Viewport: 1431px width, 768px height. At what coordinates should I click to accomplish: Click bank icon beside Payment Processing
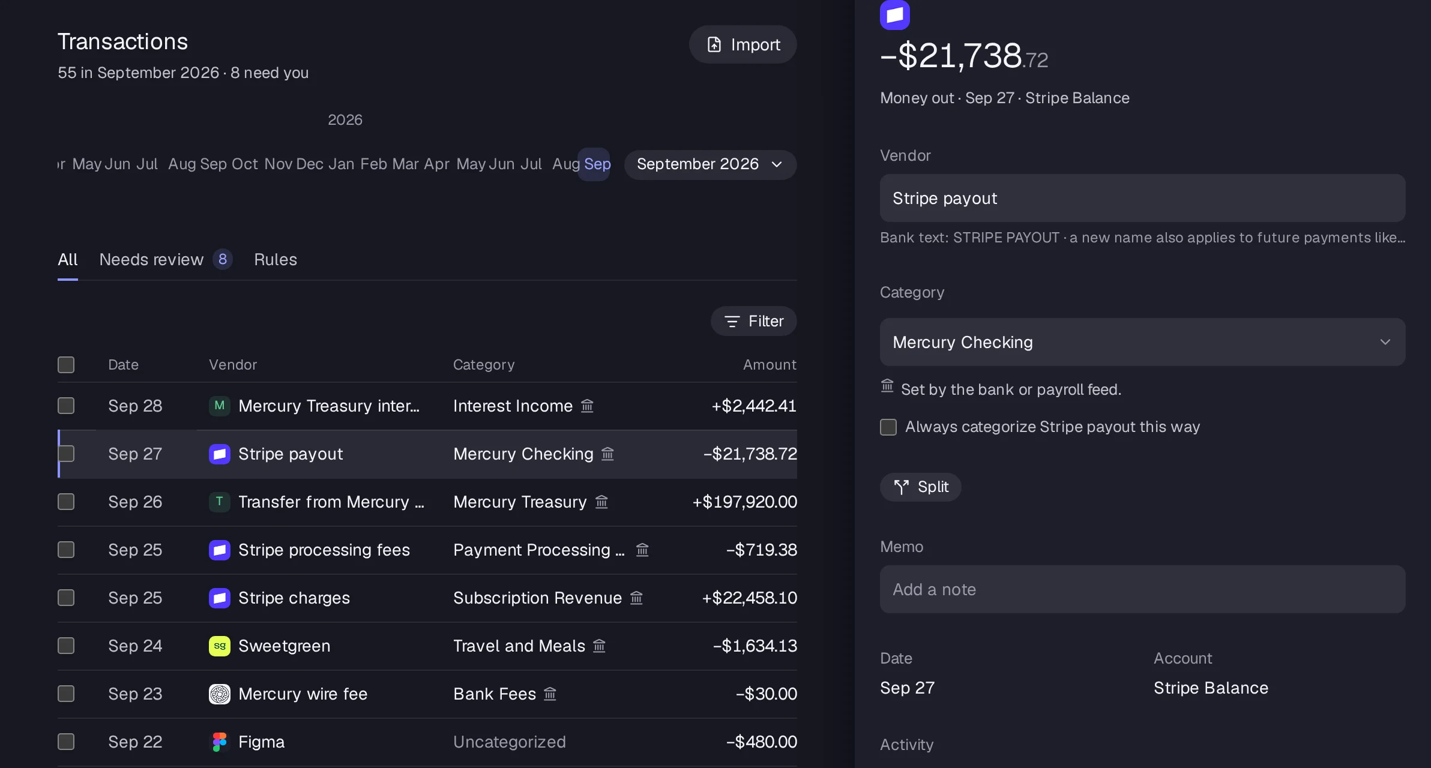642,550
